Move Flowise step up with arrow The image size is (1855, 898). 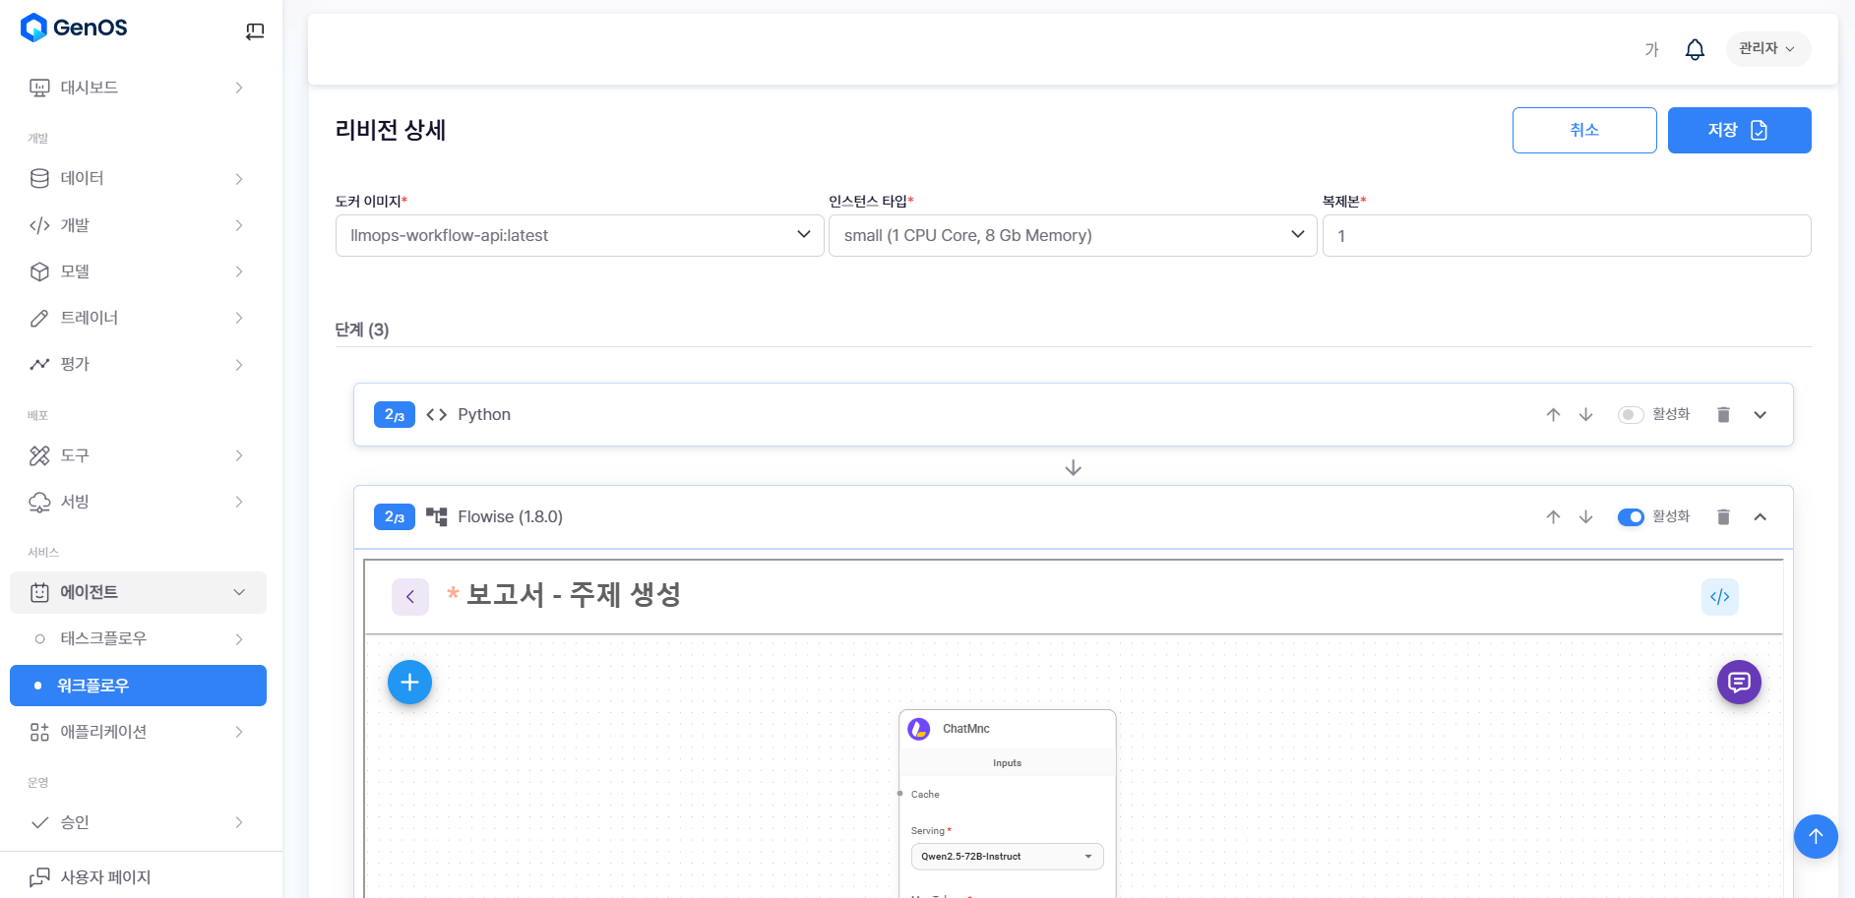1553,517
